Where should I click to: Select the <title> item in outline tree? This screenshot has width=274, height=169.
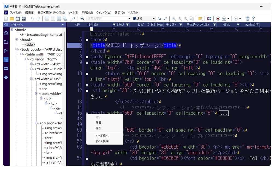[30, 45]
